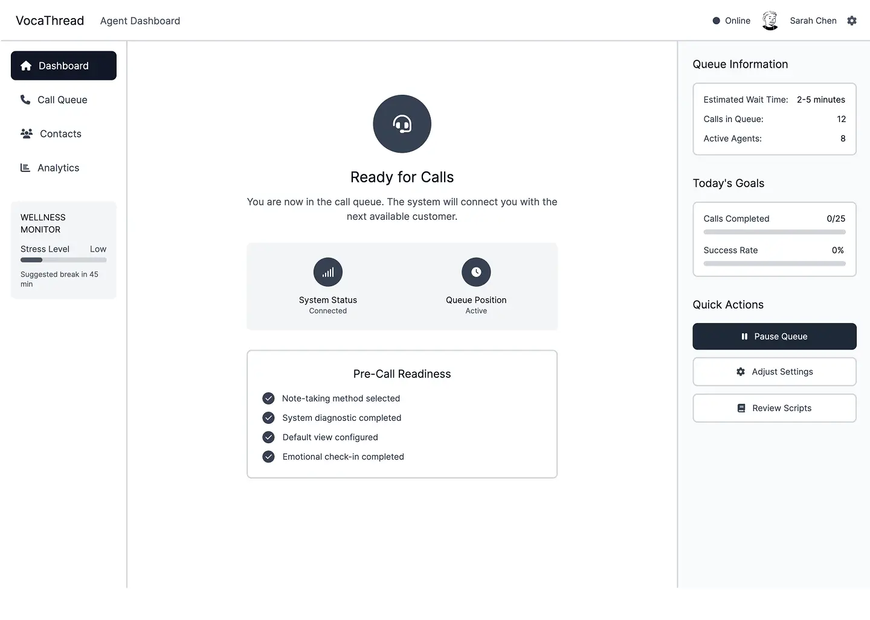Select the Contacts people icon
The image size is (870, 620).
[26, 133]
